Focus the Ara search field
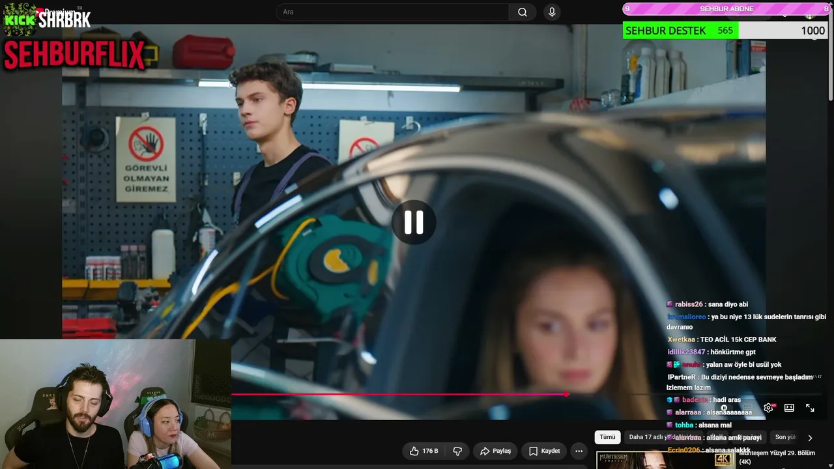Image resolution: width=834 pixels, height=469 pixels. pyautogui.click(x=394, y=12)
